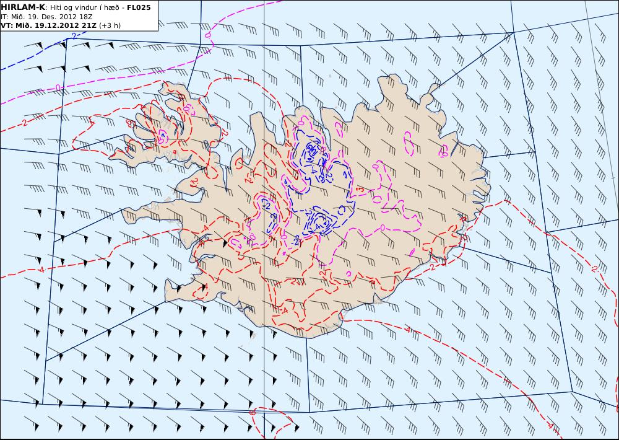Select the FL025 flight level label

[139, 7]
